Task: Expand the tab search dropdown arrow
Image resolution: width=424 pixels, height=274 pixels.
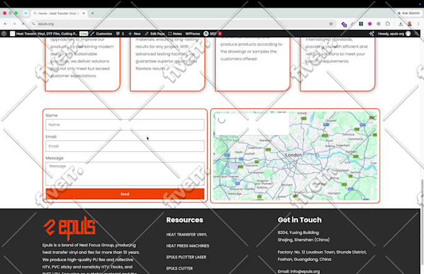Action: (x=26, y=13)
